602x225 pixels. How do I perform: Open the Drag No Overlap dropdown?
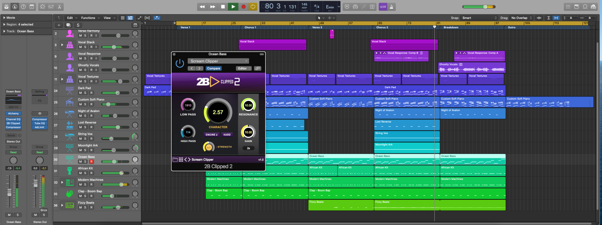(x=521, y=18)
